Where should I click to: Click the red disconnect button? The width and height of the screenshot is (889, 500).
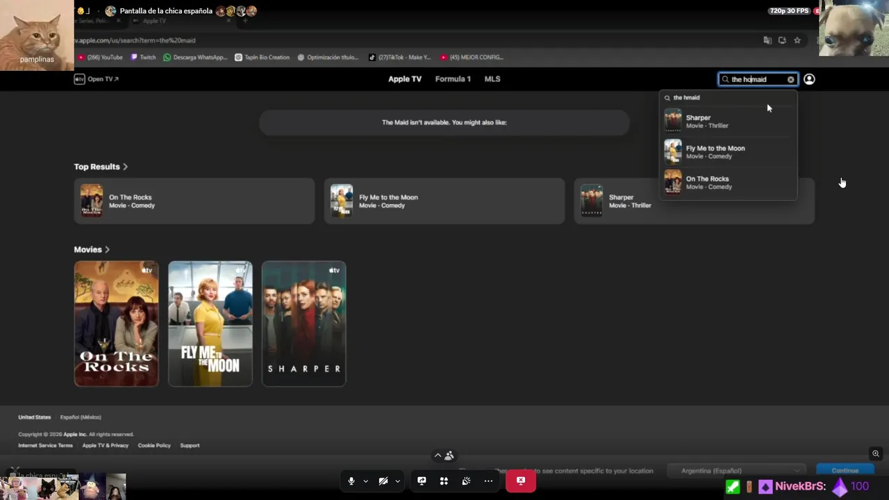point(521,481)
